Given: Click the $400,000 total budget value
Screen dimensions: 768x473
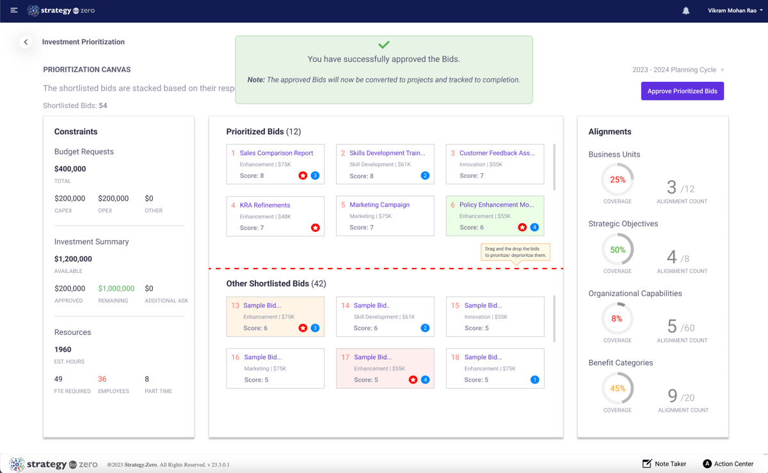Looking at the screenshot, I should (x=70, y=169).
